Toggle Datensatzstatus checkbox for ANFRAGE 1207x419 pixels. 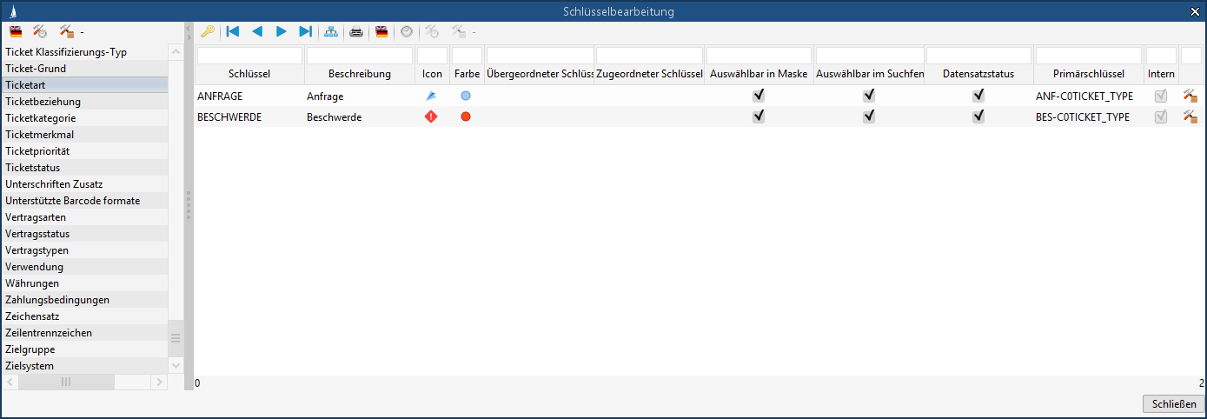(978, 96)
